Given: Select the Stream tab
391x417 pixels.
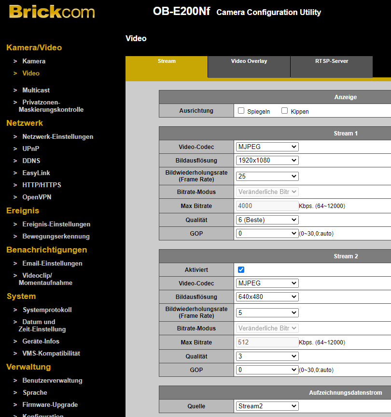Looking at the screenshot, I should 167,61.
